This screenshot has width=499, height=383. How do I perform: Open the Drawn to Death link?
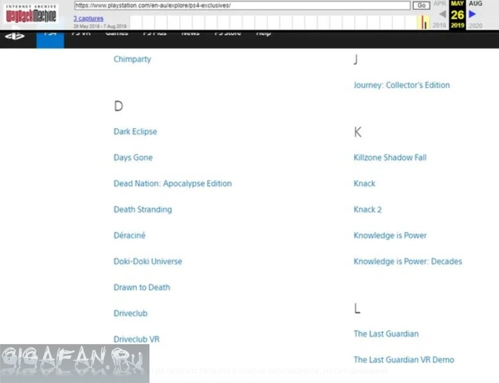click(x=142, y=287)
